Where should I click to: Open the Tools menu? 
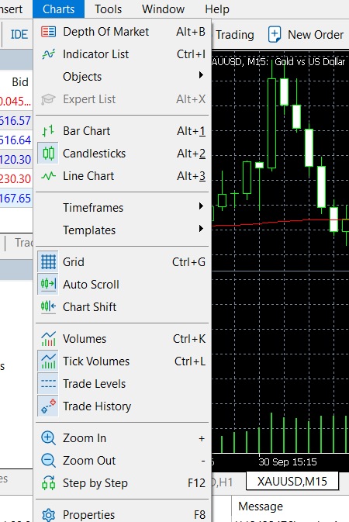tap(109, 9)
